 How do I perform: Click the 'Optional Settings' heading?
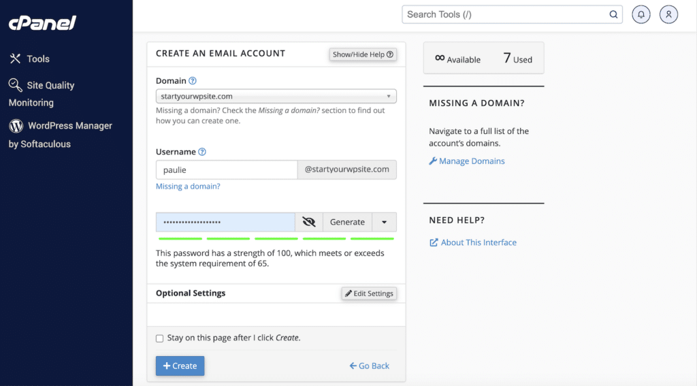(x=191, y=293)
